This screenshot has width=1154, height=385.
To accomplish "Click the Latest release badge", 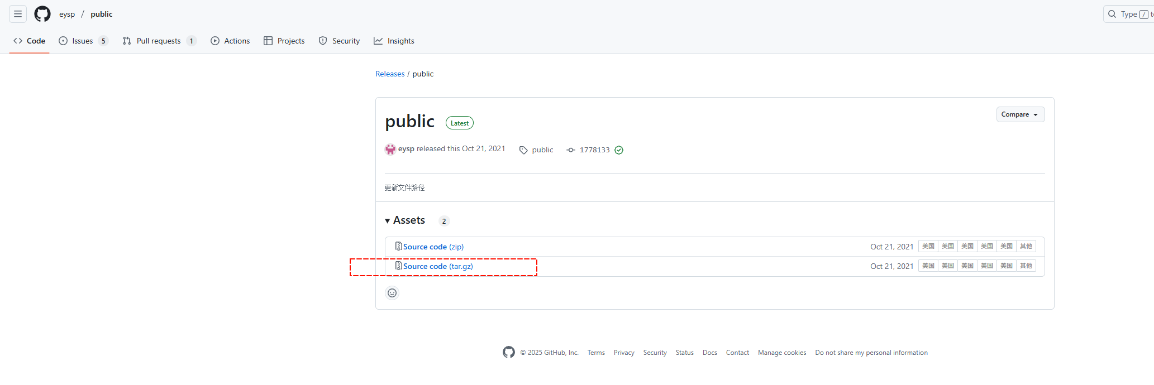I will [x=460, y=123].
